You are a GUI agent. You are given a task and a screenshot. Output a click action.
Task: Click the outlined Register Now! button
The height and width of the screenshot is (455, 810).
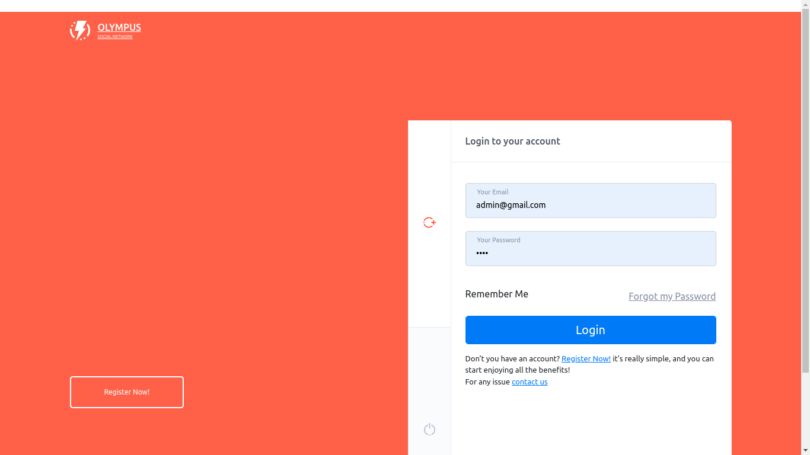pos(127,392)
